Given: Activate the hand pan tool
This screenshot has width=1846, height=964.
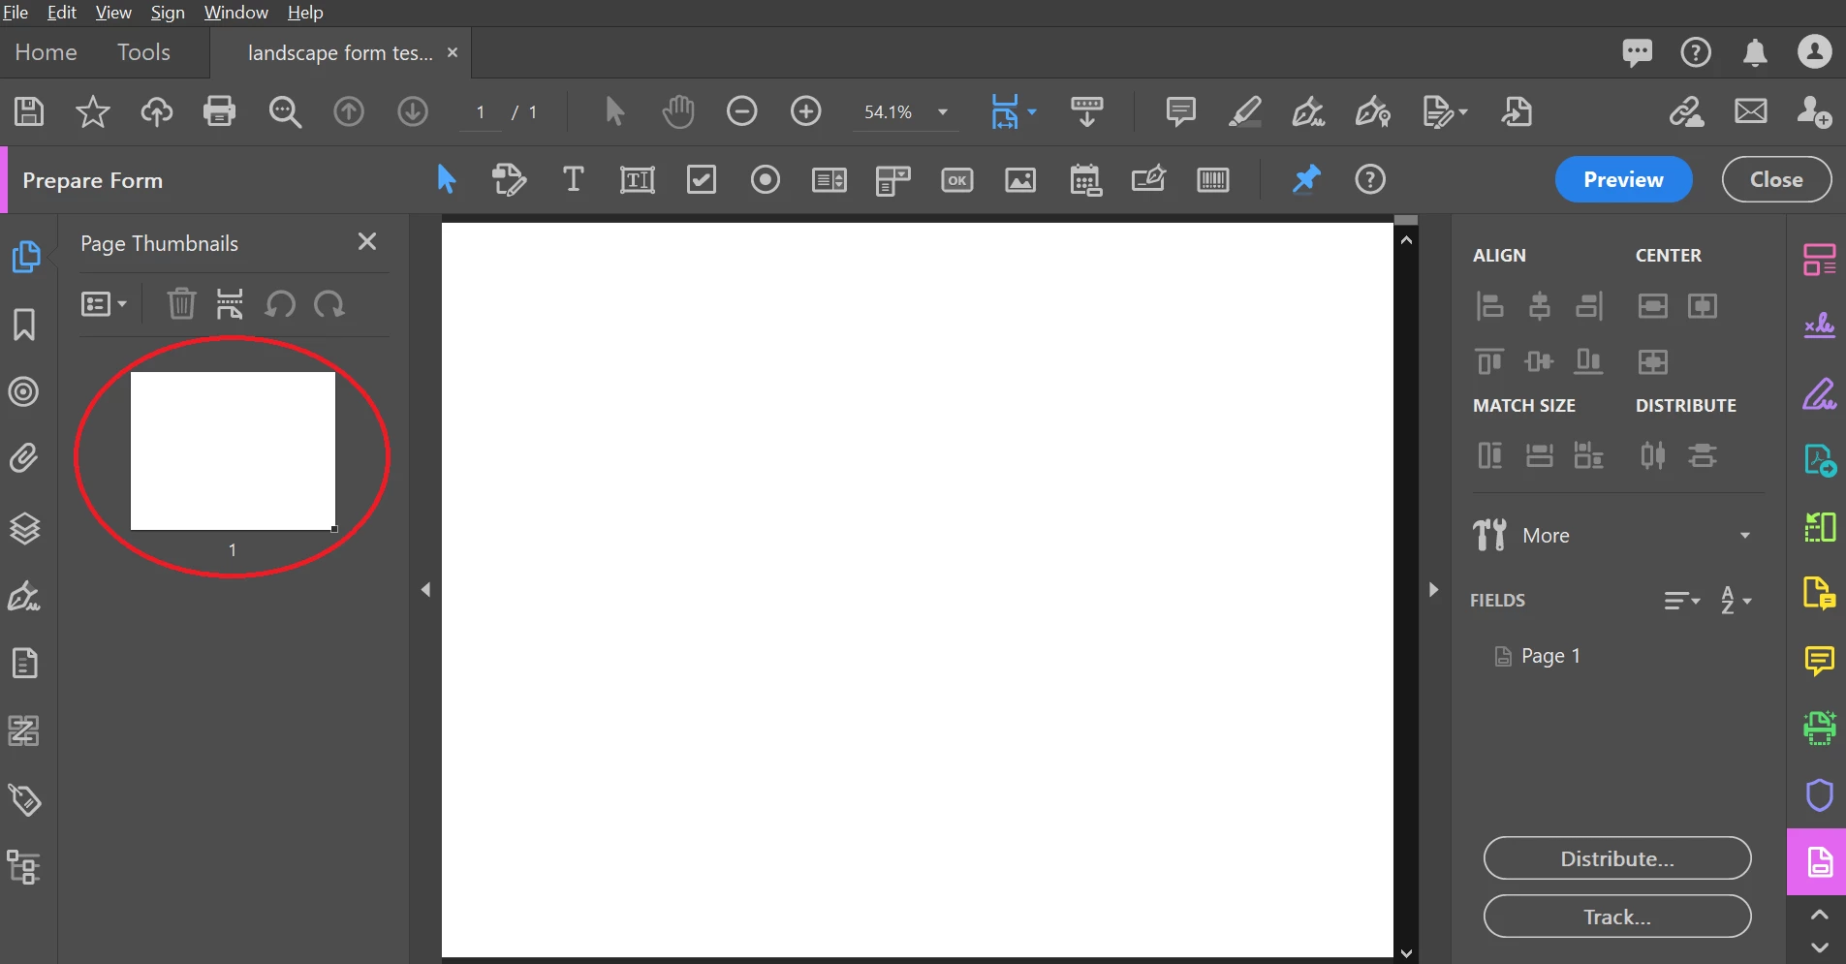Looking at the screenshot, I should point(678,111).
